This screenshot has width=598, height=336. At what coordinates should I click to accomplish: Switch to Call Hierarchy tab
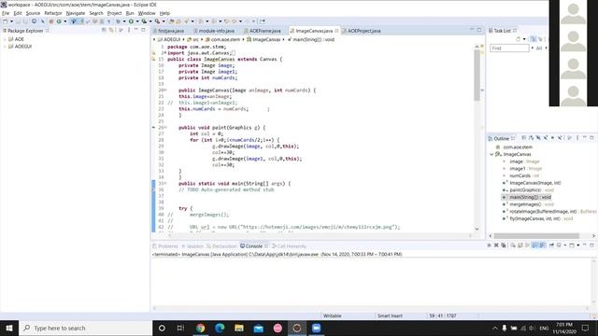[289, 246]
